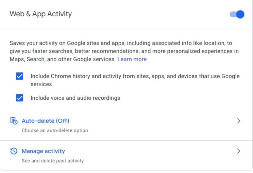Click the Auto-delete (Off) link text
The image size is (253, 173).
tap(45, 121)
